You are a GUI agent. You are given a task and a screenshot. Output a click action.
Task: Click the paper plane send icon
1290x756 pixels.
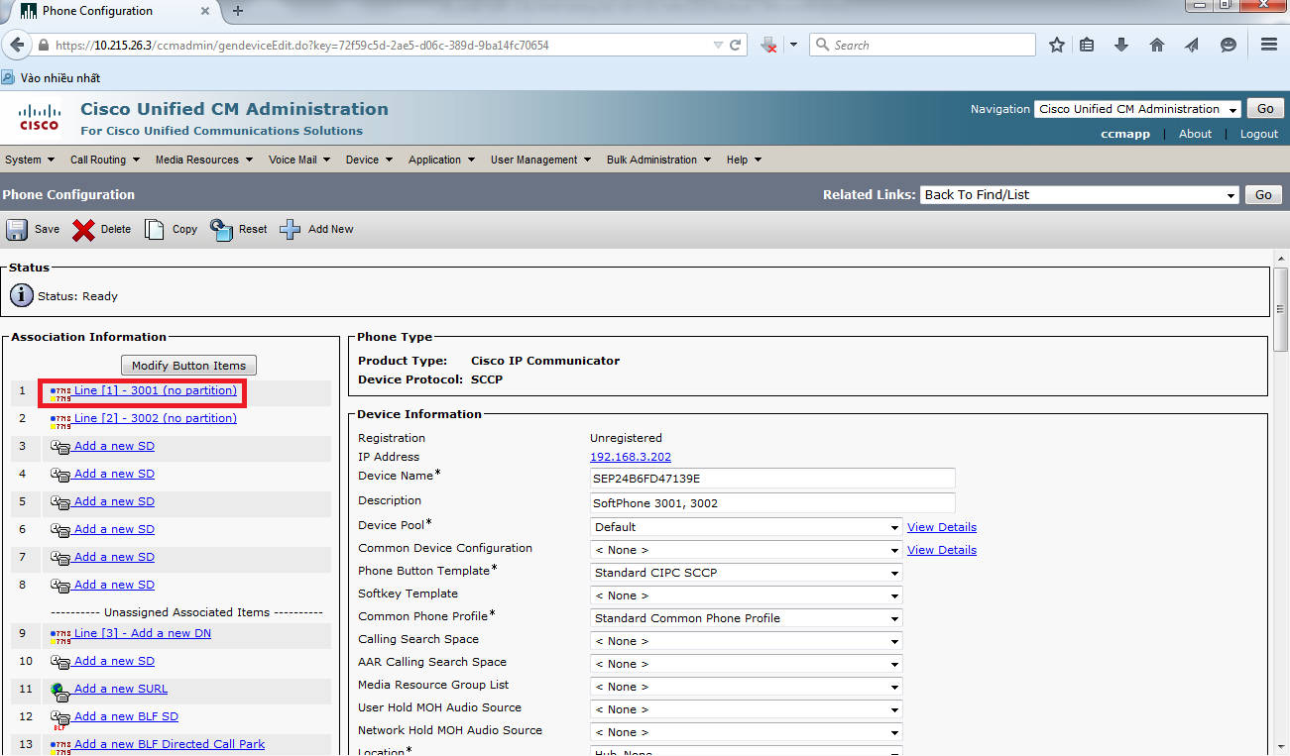(1193, 45)
